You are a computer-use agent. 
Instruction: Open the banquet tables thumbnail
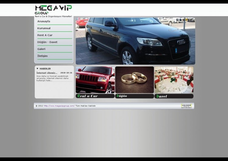pos(174,80)
